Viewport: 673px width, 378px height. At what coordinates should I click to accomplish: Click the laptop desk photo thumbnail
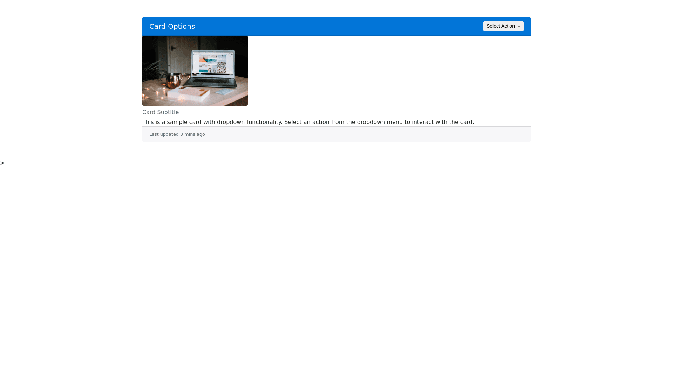[x=195, y=70]
